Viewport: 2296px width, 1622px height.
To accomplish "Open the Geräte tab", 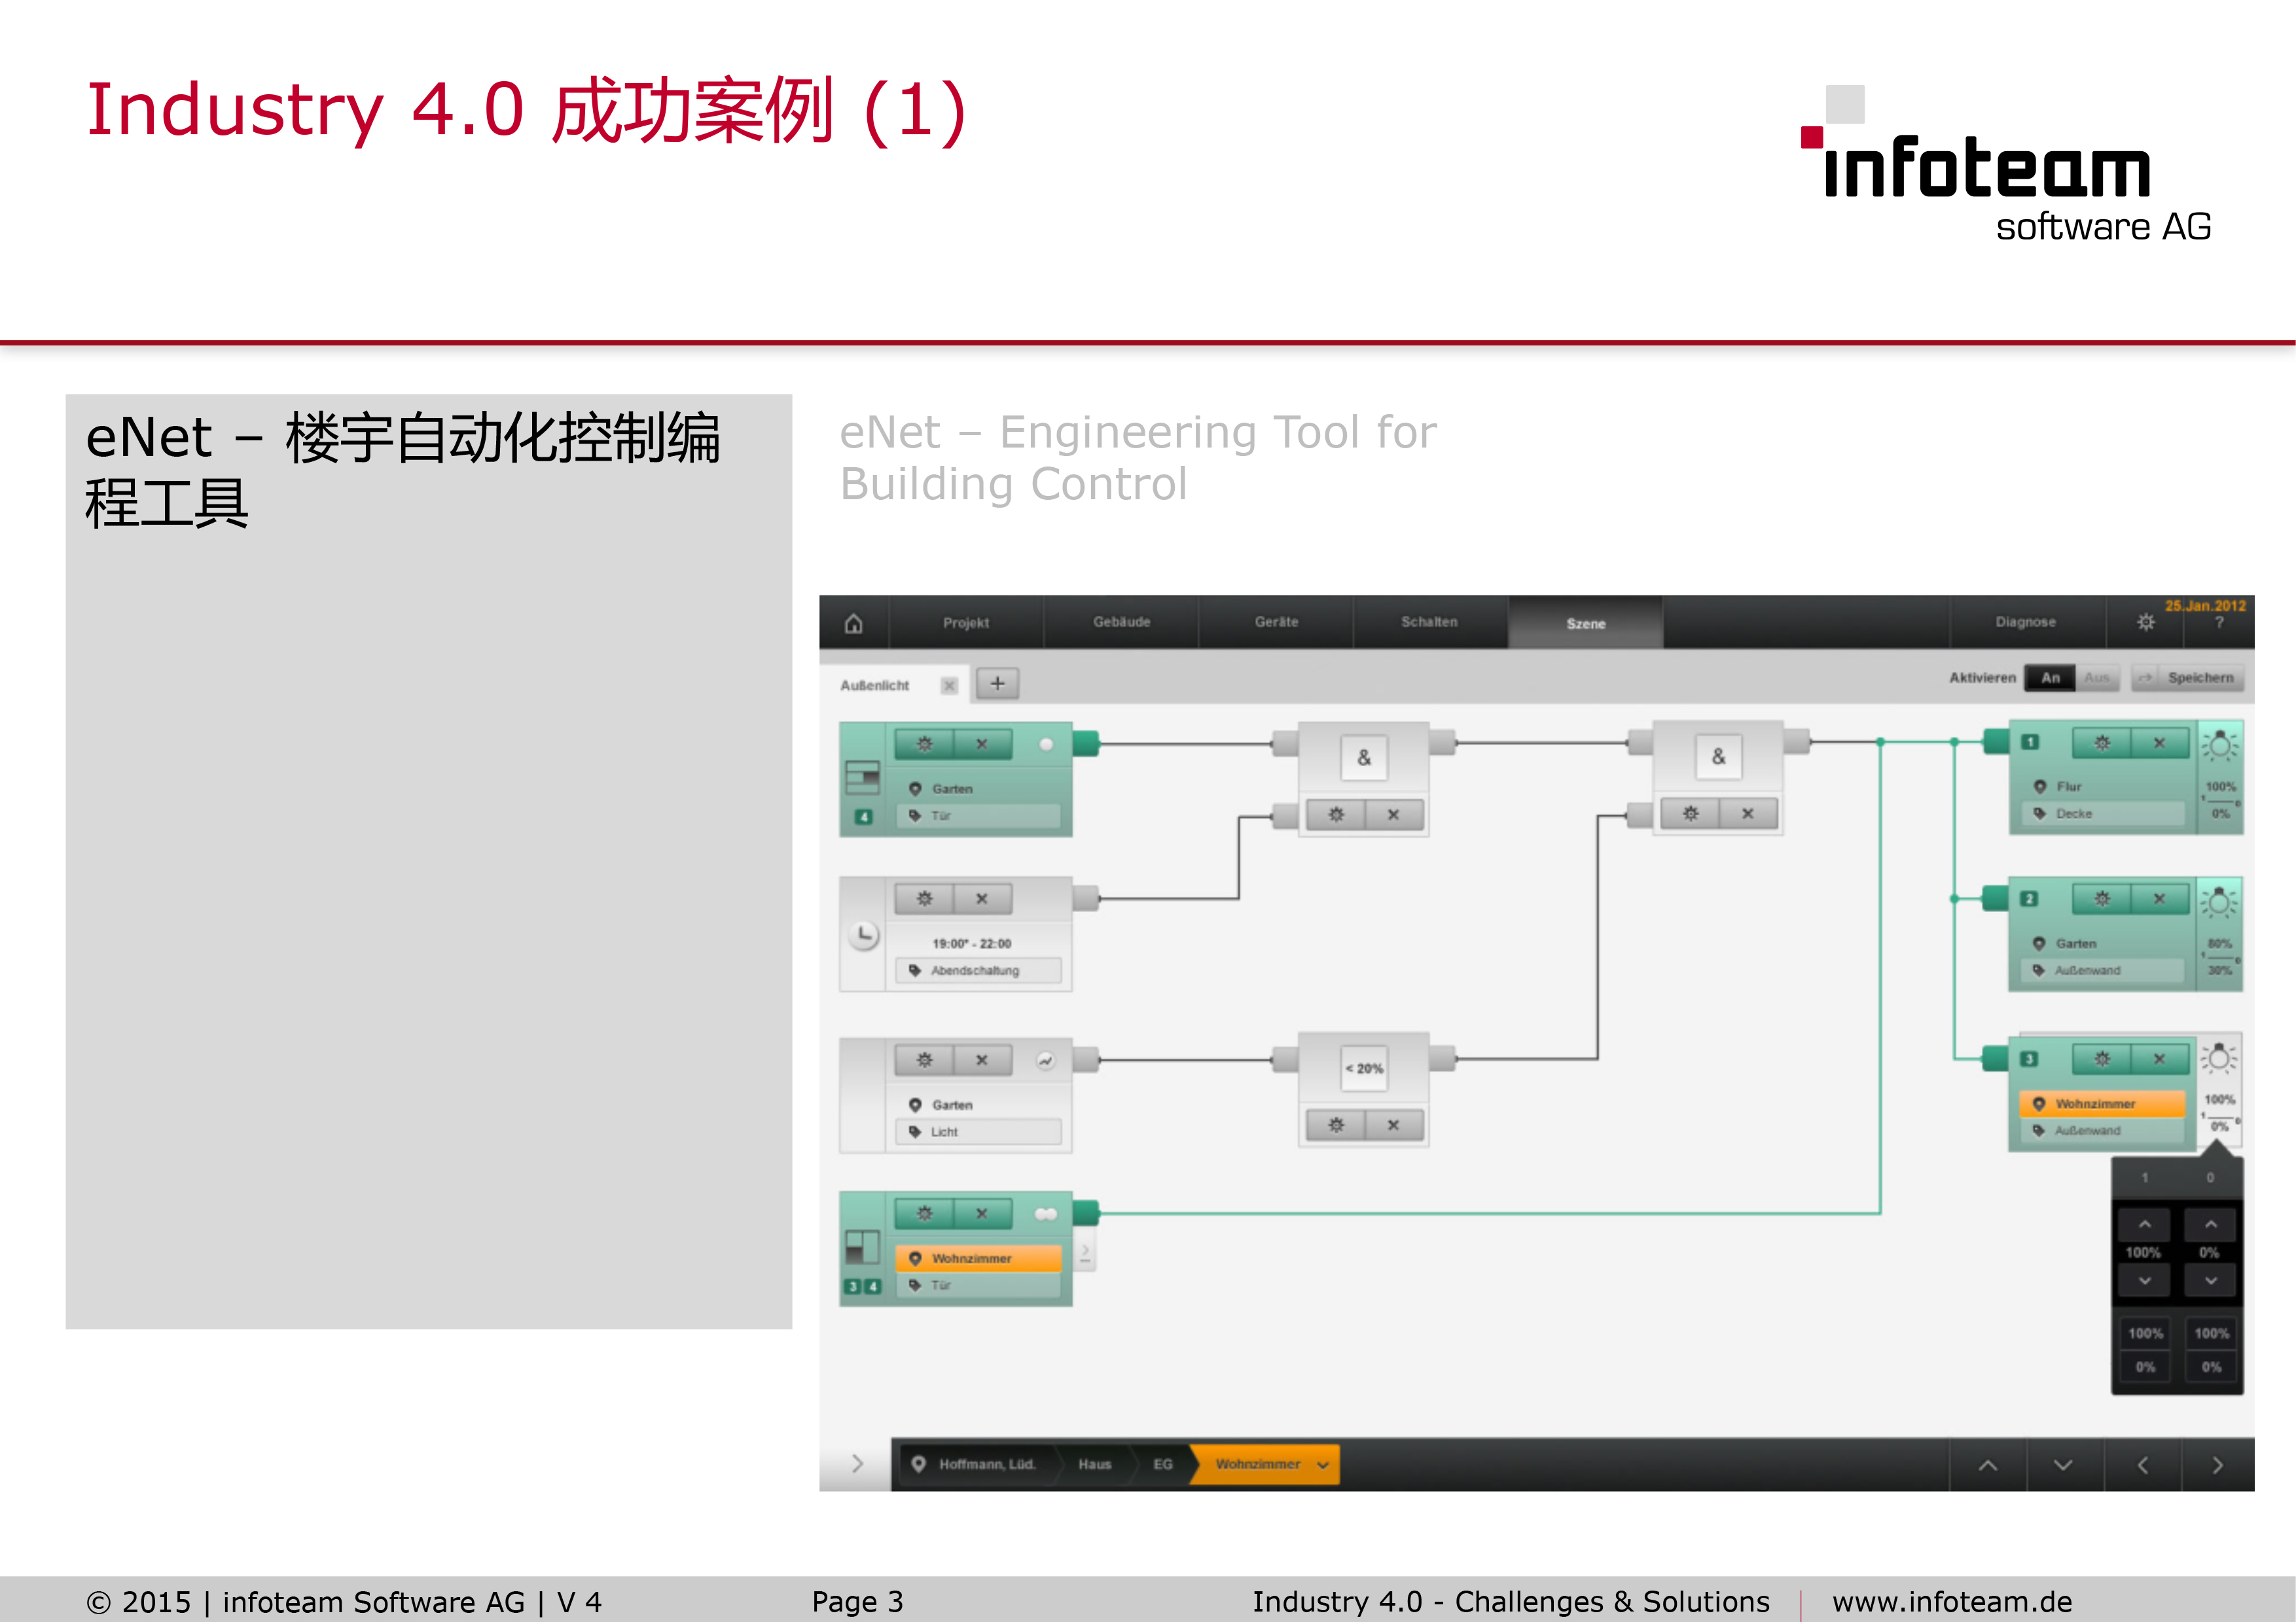I will click(x=1276, y=622).
